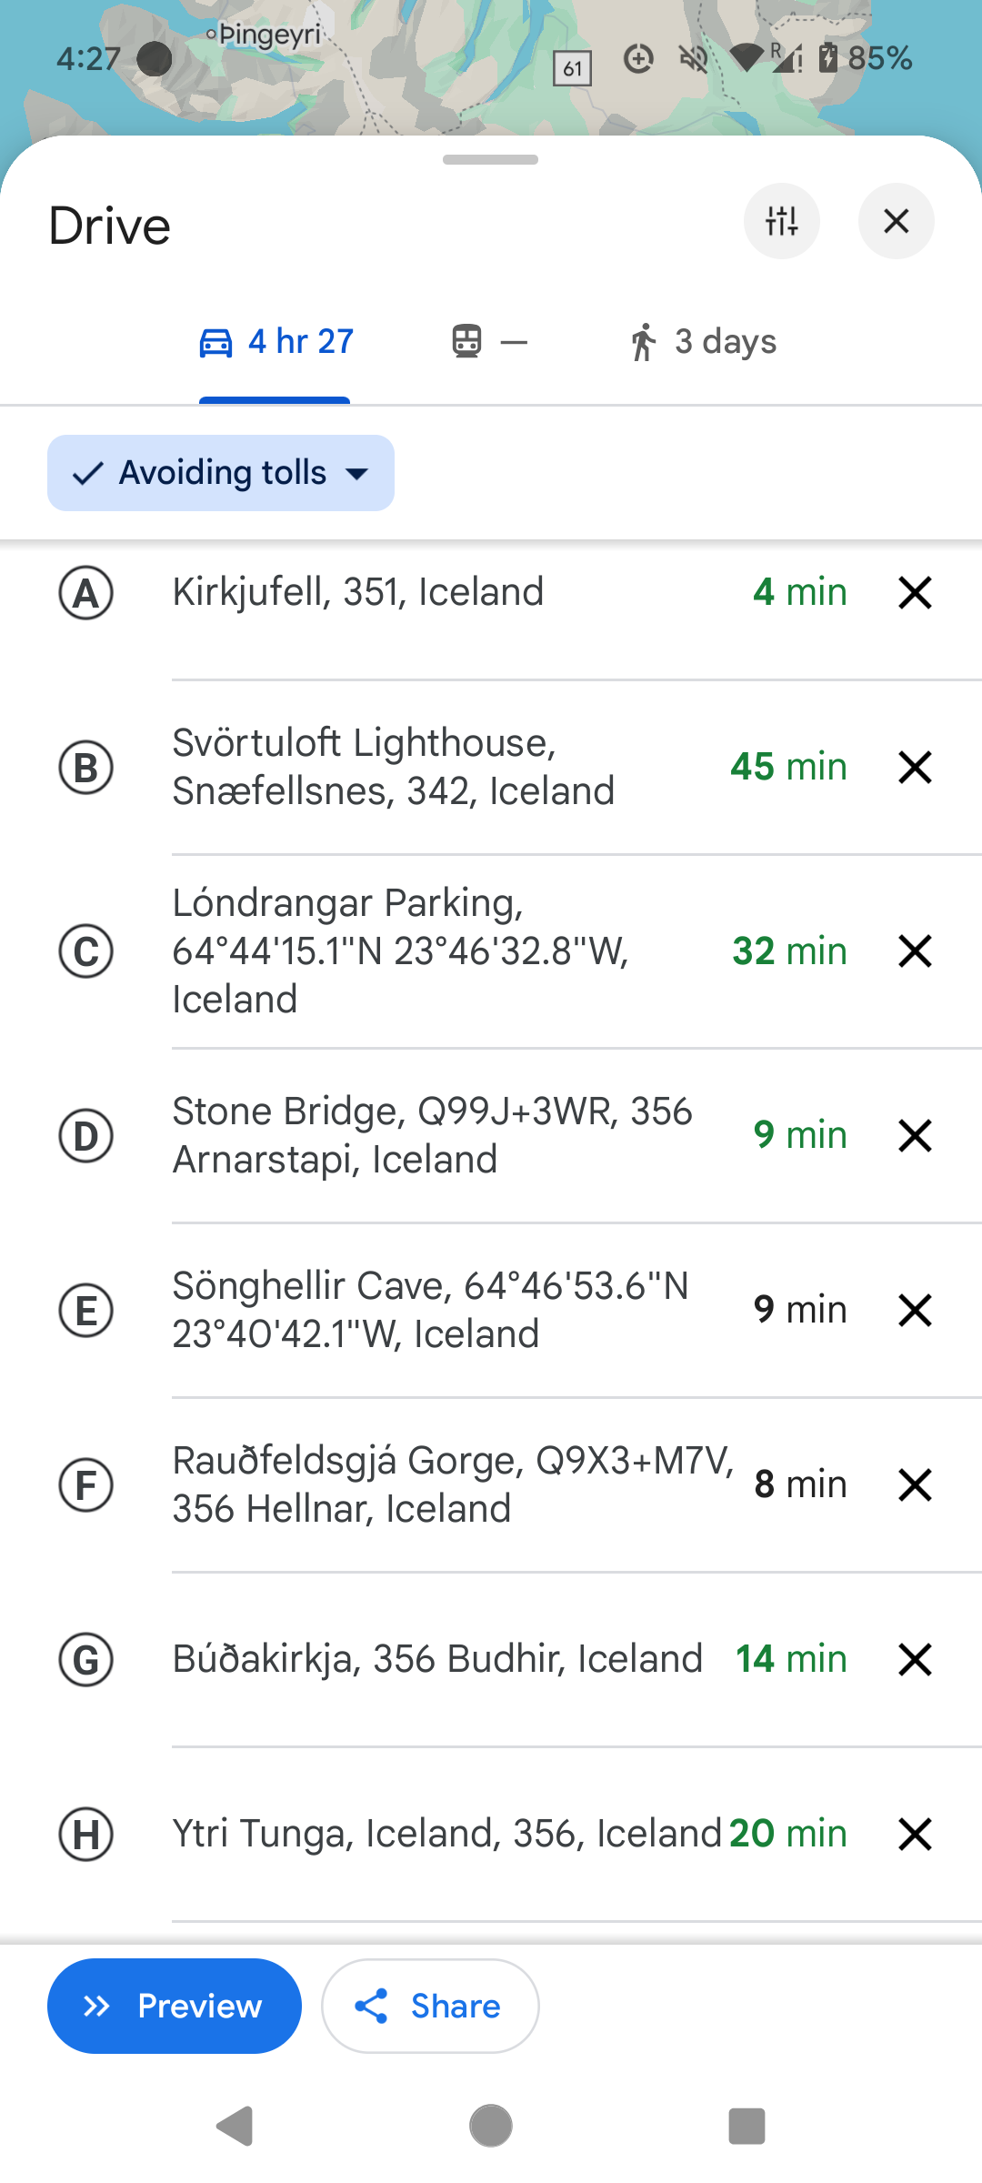The width and height of the screenshot is (982, 2183).
Task: Switch to the transit tab
Action: [x=489, y=343]
